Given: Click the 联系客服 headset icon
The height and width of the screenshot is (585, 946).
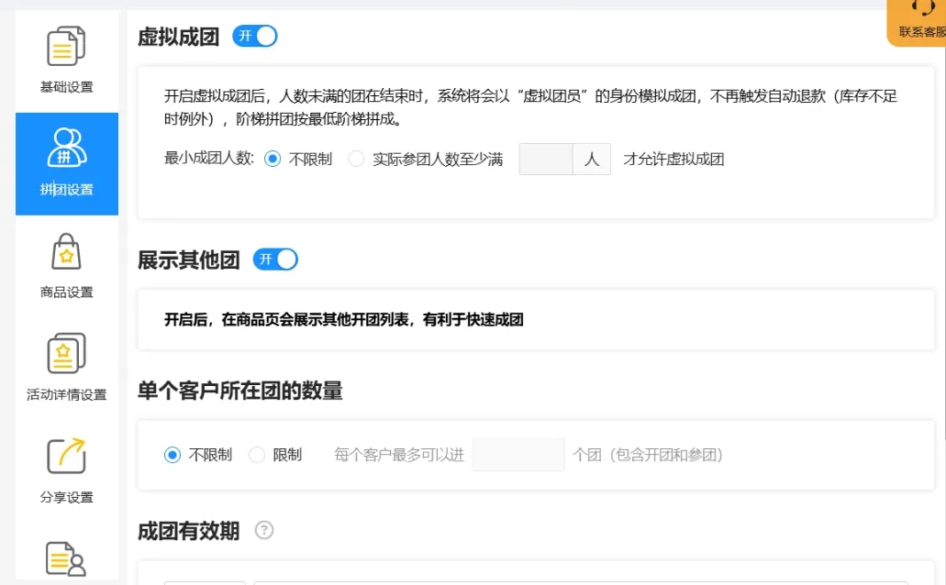Looking at the screenshot, I should (x=922, y=7).
